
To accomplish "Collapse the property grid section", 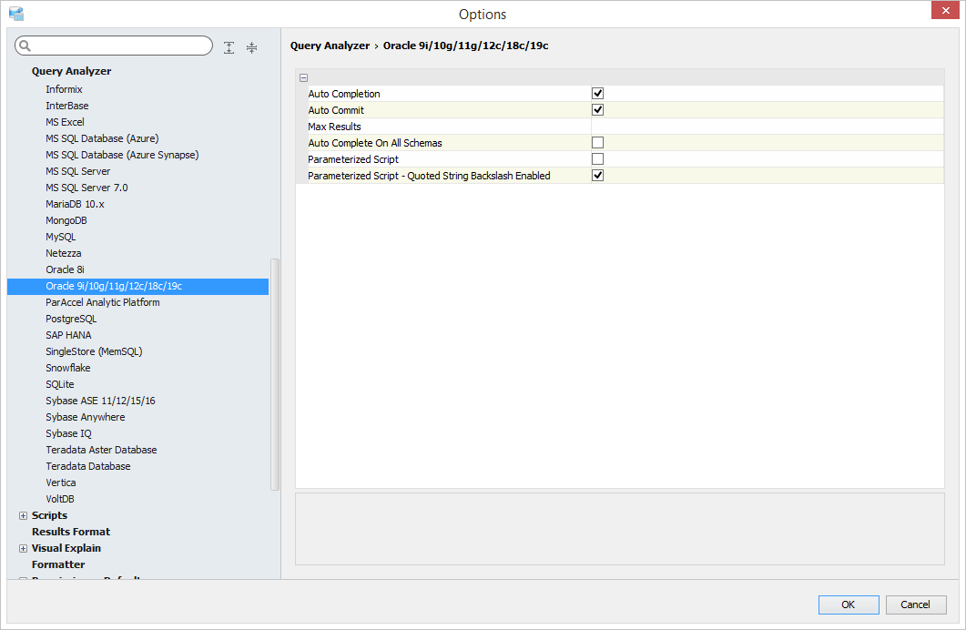I will pyautogui.click(x=303, y=77).
